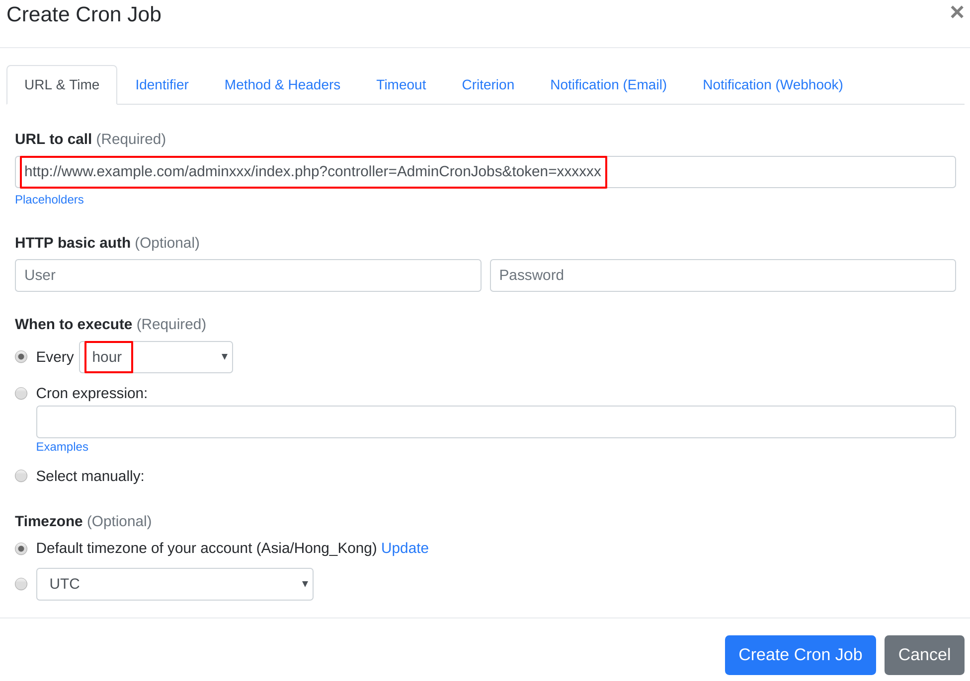Click the Placeholders link
This screenshot has height=681, width=970.
tap(50, 199)
